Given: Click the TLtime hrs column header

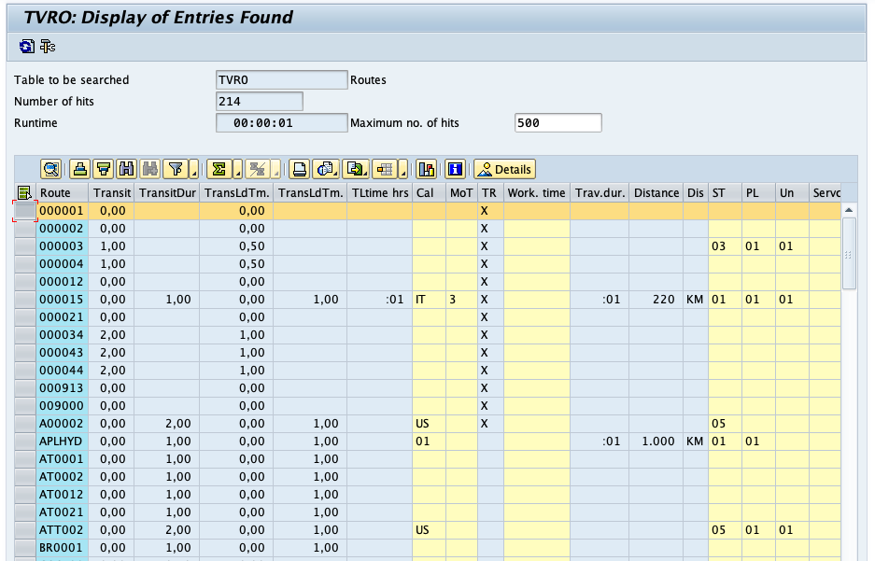Looking at the screenshot, I should 379,193.
